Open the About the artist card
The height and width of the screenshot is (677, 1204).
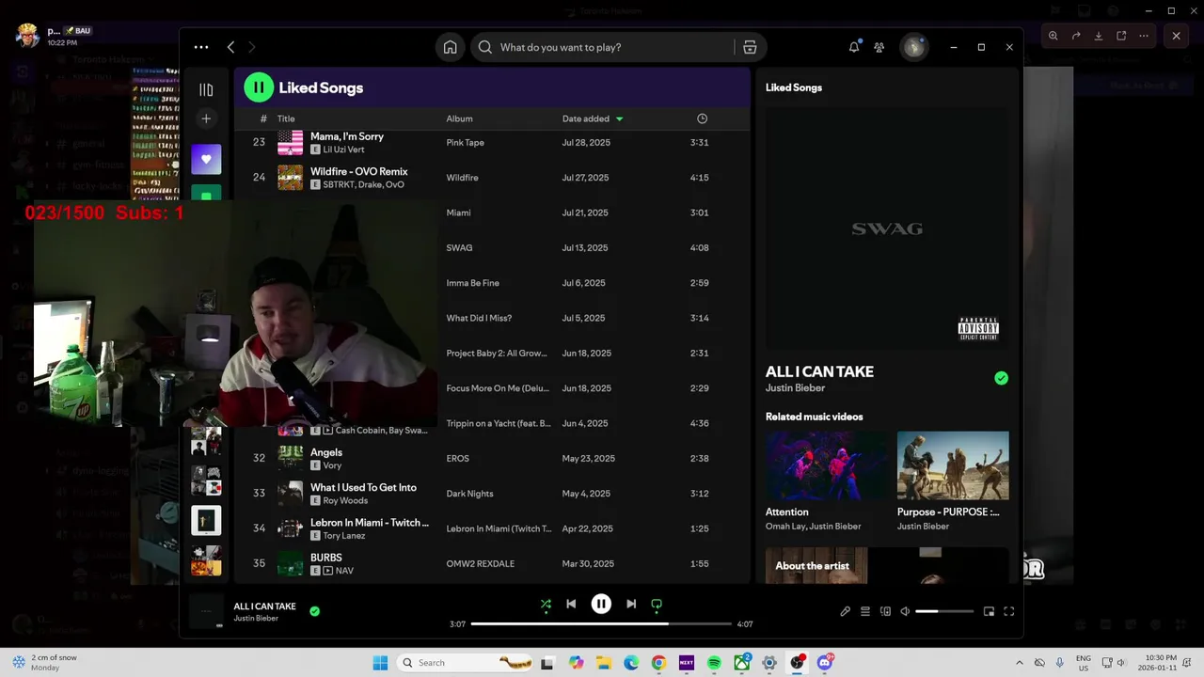tap(887, 565)
